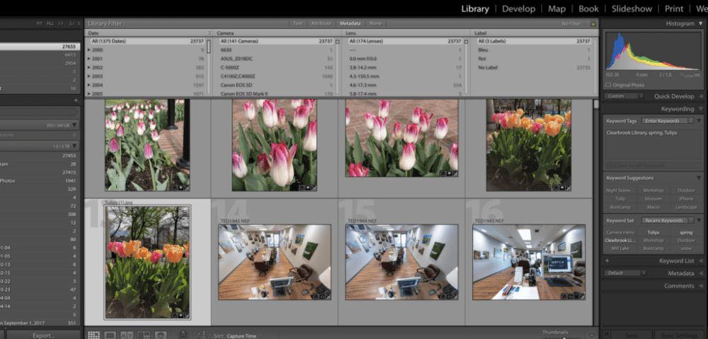The height and width of the screenshot is (339, 708).
Task: Add 'Macro' keyword suggestion
Action: tap(653, 207)
